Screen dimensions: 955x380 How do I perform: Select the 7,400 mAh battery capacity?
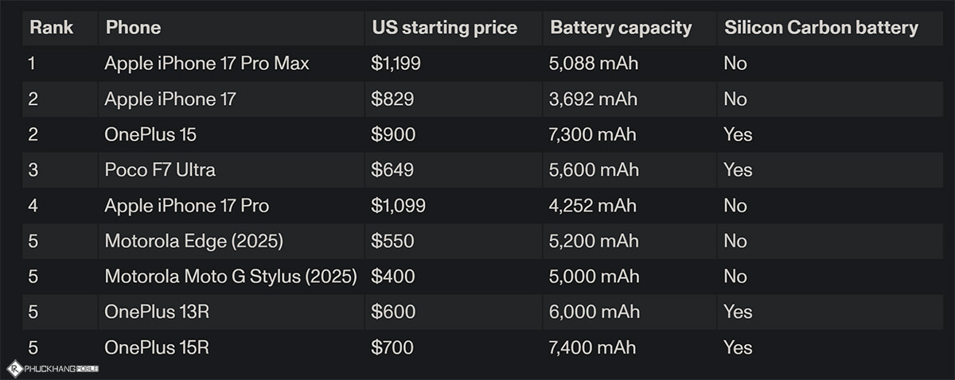[592, 347]
